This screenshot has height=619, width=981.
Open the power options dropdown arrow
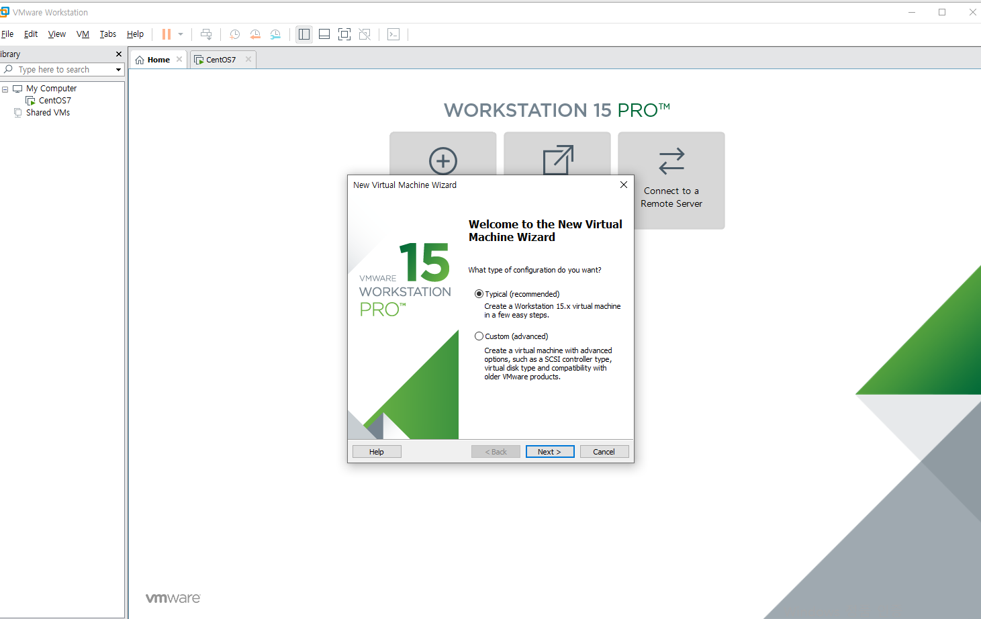(181, 34)
